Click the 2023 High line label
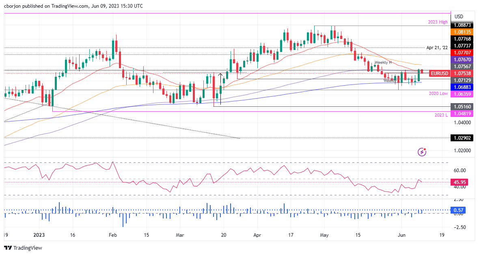 click(438, 22)
